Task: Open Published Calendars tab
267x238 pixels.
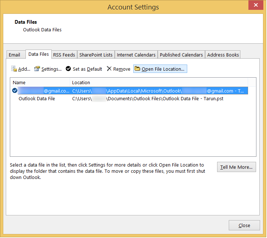Action: [181, 55]
